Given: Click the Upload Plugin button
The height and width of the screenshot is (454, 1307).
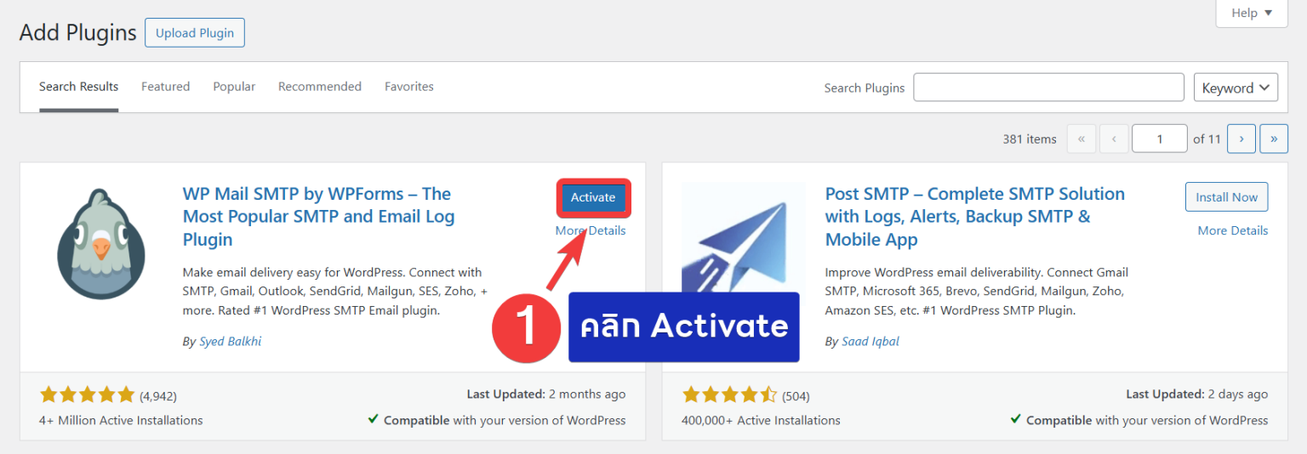Looking at the screenshot, I should pos(195,33).
